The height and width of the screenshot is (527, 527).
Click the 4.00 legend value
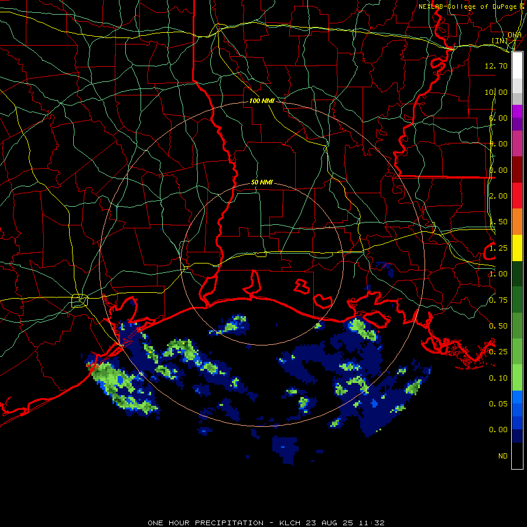498,144
